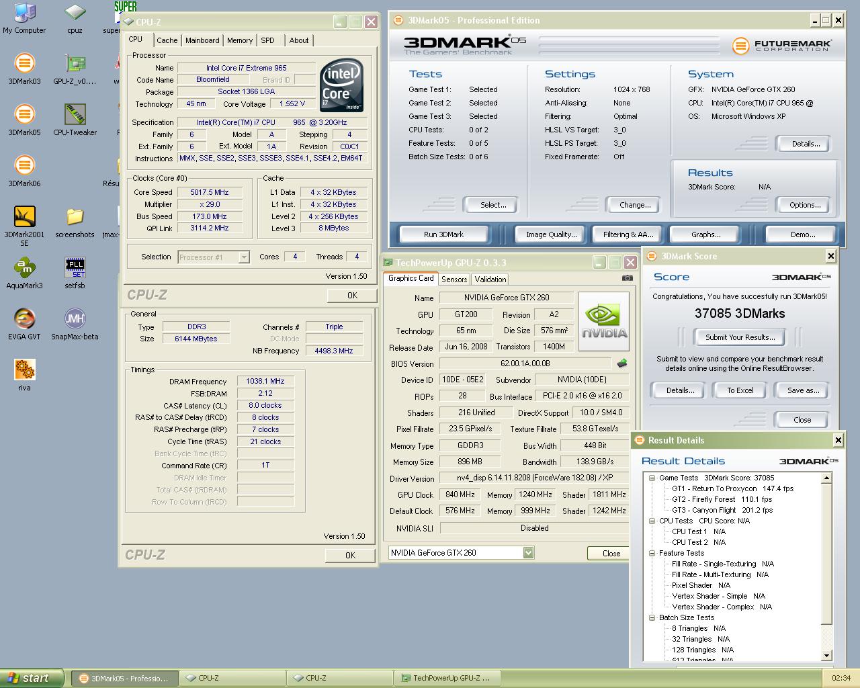This screenshot has width=860, height=688.
Task: Select GT3 - Canyon Flight result row
Action: coord(722,510)
